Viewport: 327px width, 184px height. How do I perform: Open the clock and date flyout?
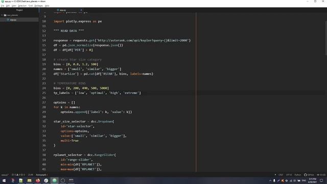pyautogui.click(x=312, y=180)
